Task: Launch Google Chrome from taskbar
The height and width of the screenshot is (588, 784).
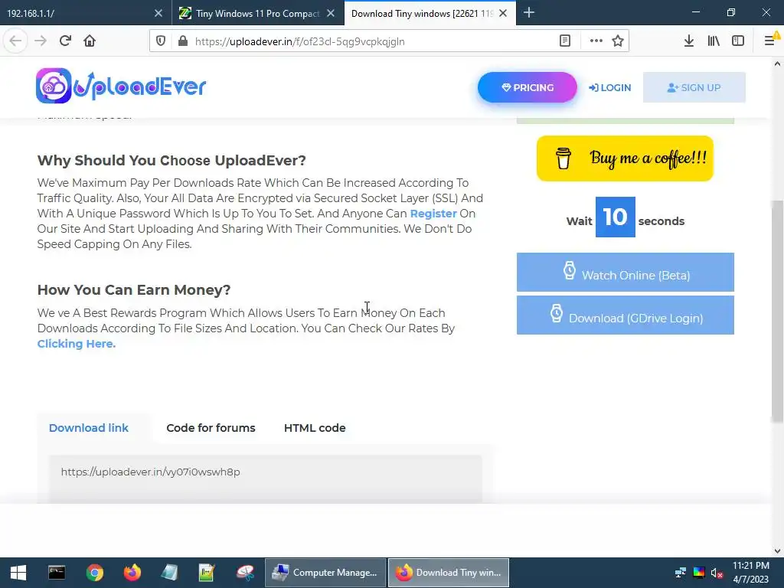Action: click(x=94, y=573)
